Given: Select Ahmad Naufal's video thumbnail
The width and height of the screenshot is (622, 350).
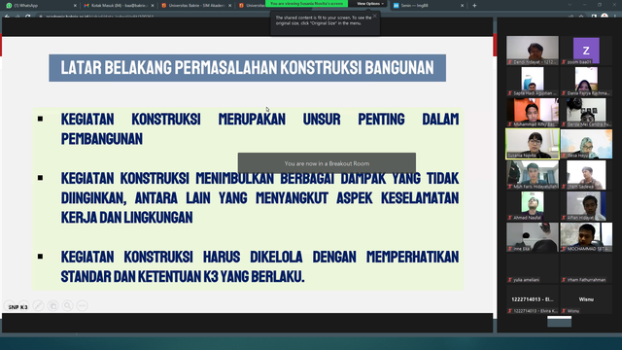Looking at the screenshot, I should pyautogui.click(x=533, y=206).
